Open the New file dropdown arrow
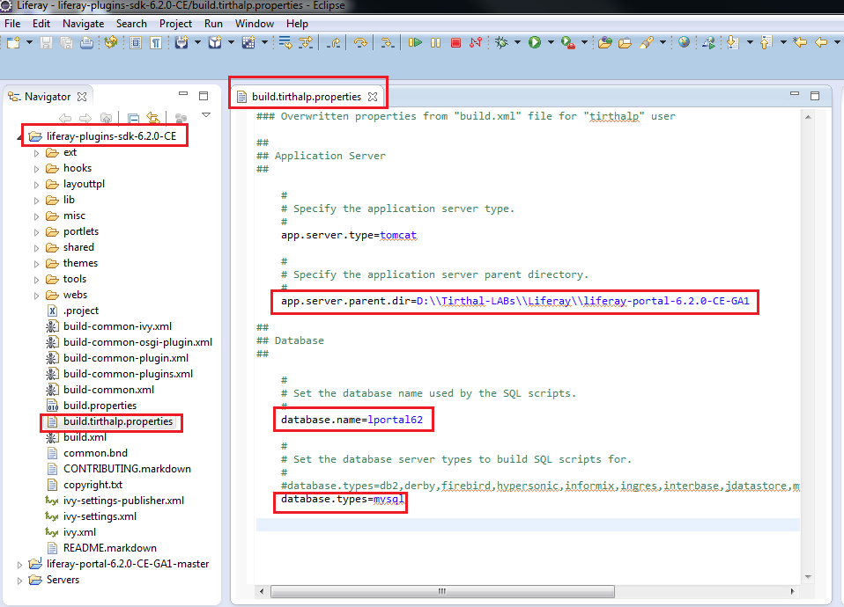Image resolution: width=844 pixels, height=607 pixels. tap(29, 42)
